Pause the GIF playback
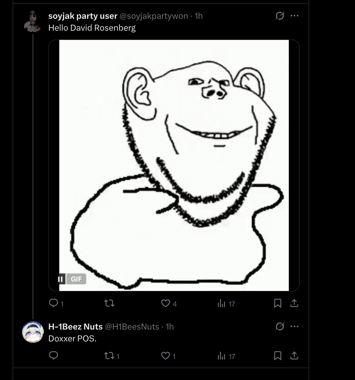The image size is (355, 380). (61, 279)
